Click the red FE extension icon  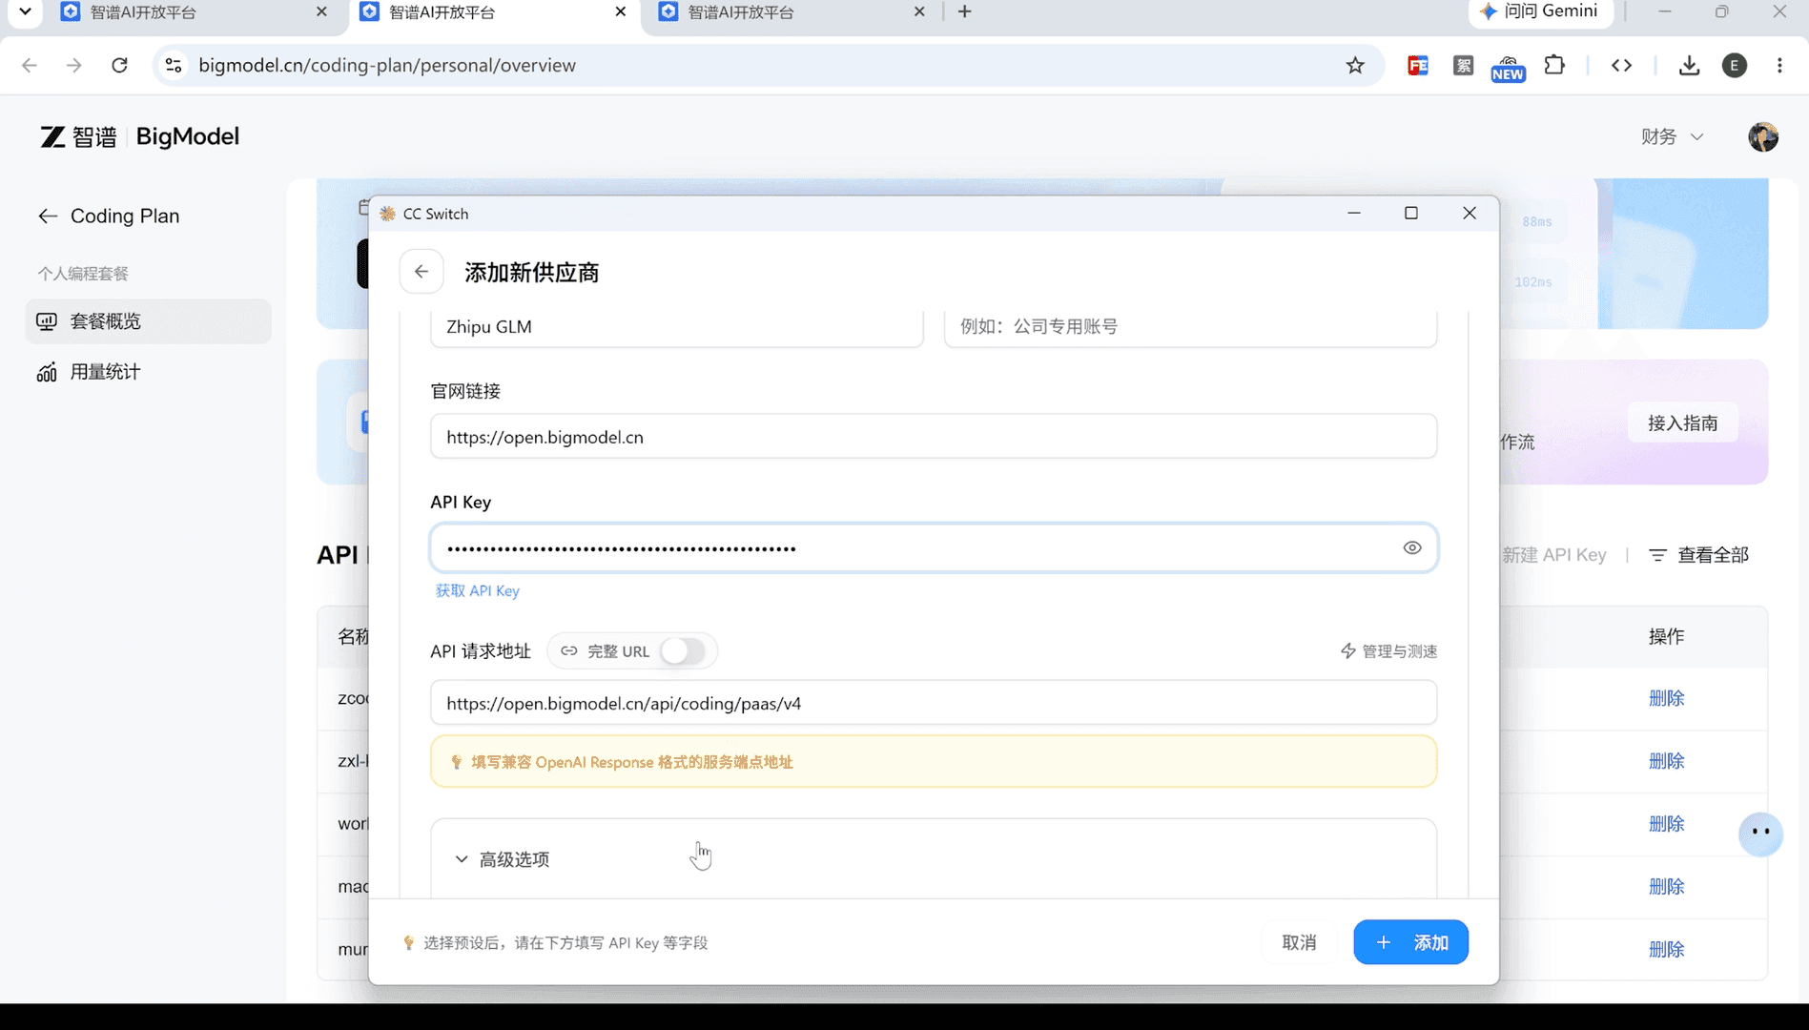(1418, 65)
